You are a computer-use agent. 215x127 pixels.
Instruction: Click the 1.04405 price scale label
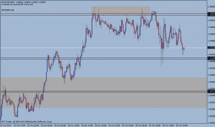pyautogui.click(x=212, y=41)
